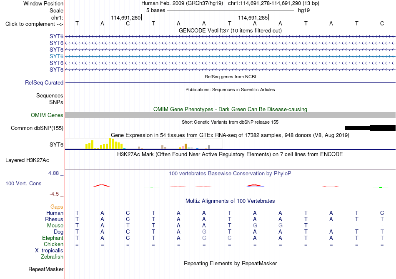Click the orange Gaps label
The height and width of the screenshot is (279, 396).
coord(57,207)
